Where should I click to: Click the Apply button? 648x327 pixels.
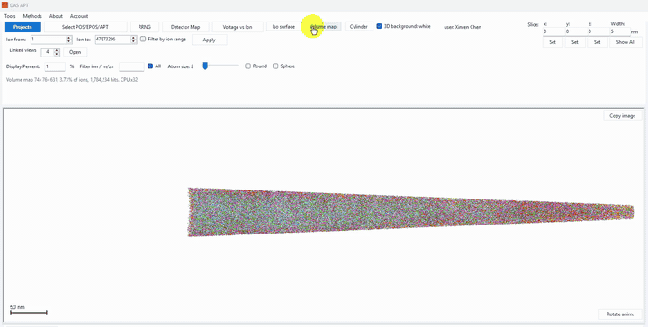tap(209, 40)
